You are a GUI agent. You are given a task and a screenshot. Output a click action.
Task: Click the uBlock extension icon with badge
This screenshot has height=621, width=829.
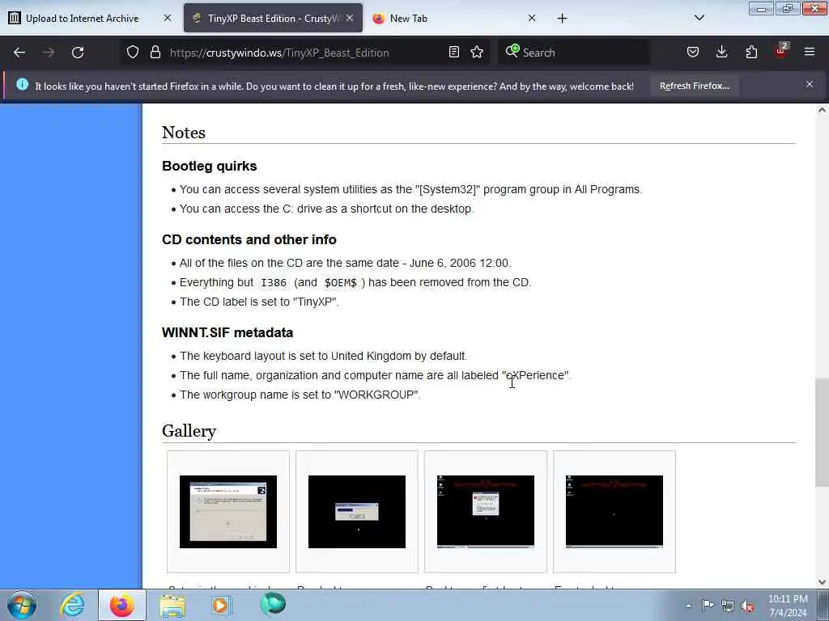click(x=781, y=51)
